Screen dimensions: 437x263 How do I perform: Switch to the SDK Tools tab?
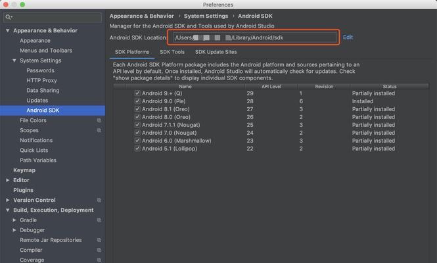(172, 52)
